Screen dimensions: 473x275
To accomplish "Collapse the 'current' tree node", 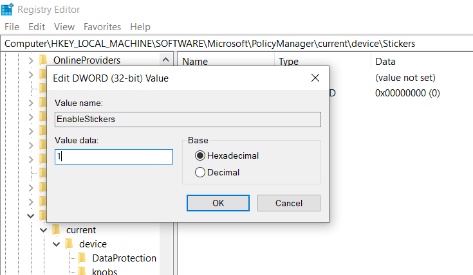I will (x=44, y=230).
